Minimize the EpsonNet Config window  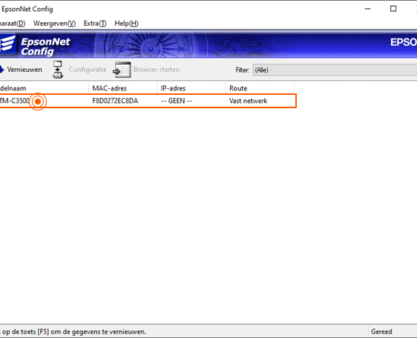[368, 9]
